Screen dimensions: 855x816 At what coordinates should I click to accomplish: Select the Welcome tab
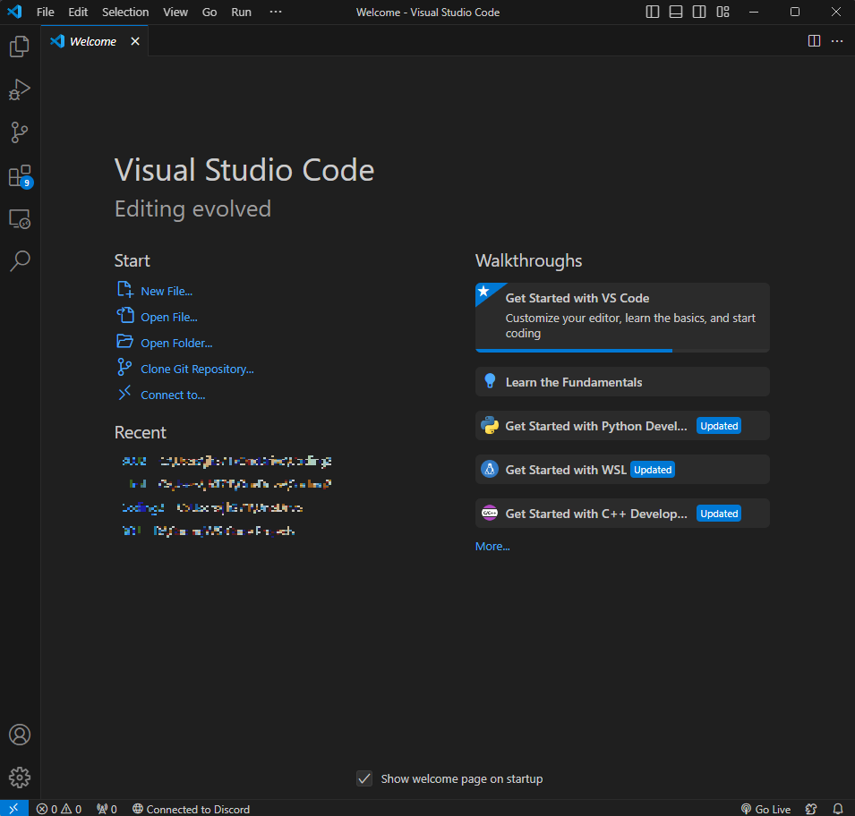pos(93,41)
